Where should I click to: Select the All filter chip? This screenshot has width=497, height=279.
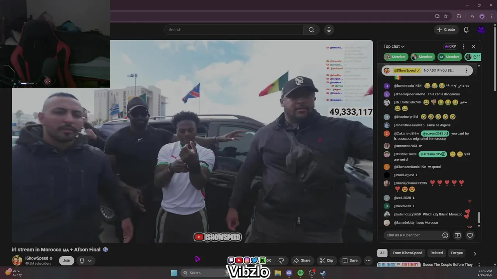(x=382, y=253)
